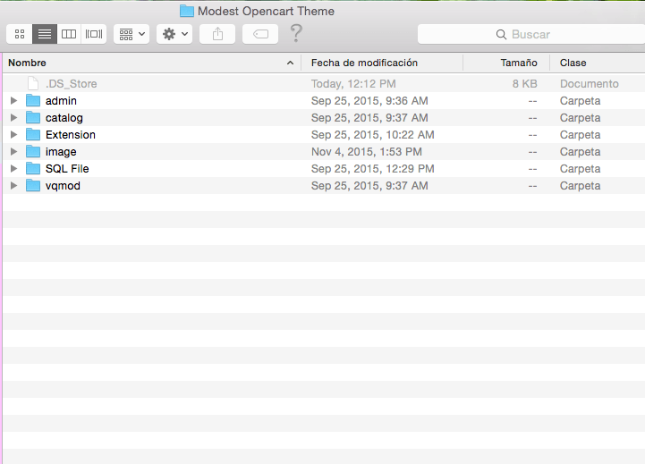Viewport: 645px width, 464px height.
Task: Sort by the Tamaño column header
Action: tap(506, 63)
